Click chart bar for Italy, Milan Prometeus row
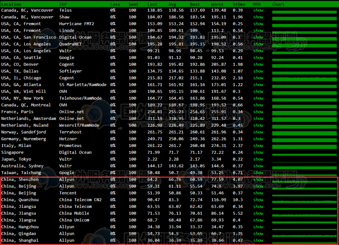Viewport: 339px width, 245px height. click(305, 146)
